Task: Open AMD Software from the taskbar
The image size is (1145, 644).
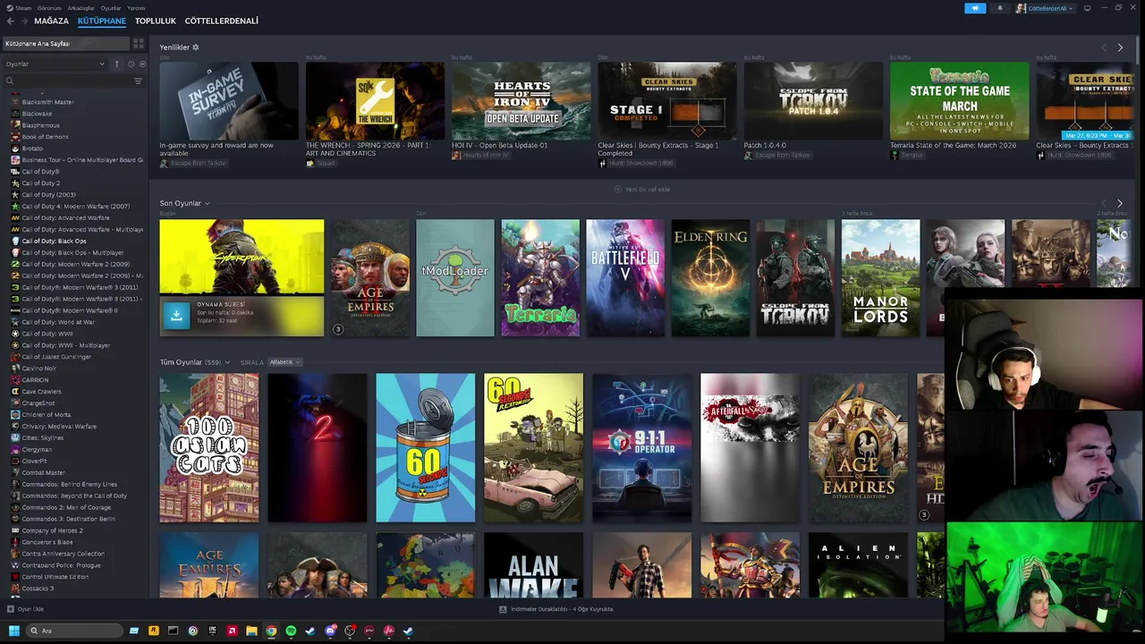Action: click(x=232, y=631)
